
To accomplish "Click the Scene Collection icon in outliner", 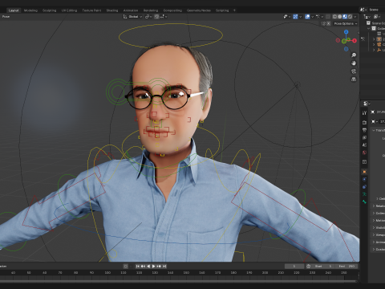I will [x=368, y=23].
